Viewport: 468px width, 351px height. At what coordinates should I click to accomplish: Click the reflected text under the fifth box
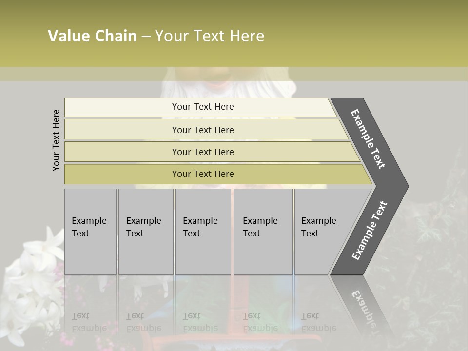click(x=319, y=322)
